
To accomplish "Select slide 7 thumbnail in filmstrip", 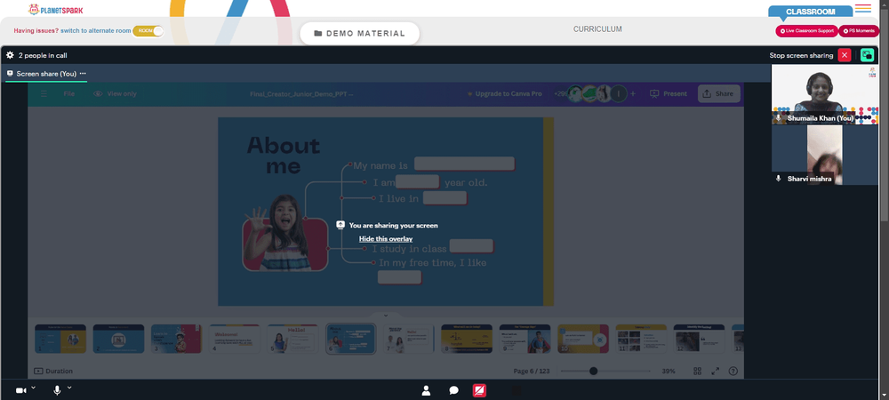I will coord(409,339).
